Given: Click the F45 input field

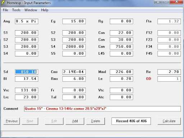Looking at the screenshot, I should 169,54.
